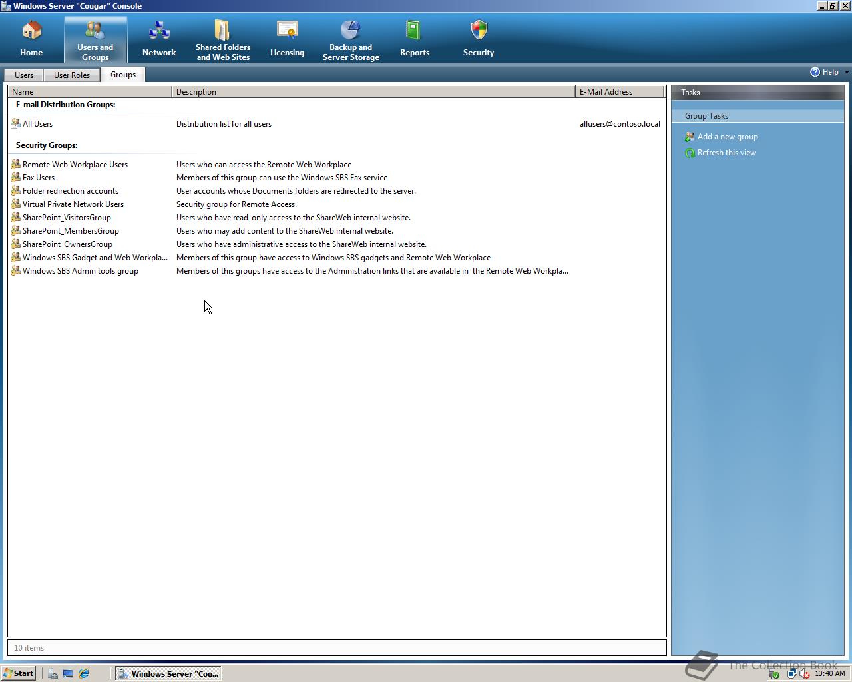Select the Groups tab

(x=123, y=75)
